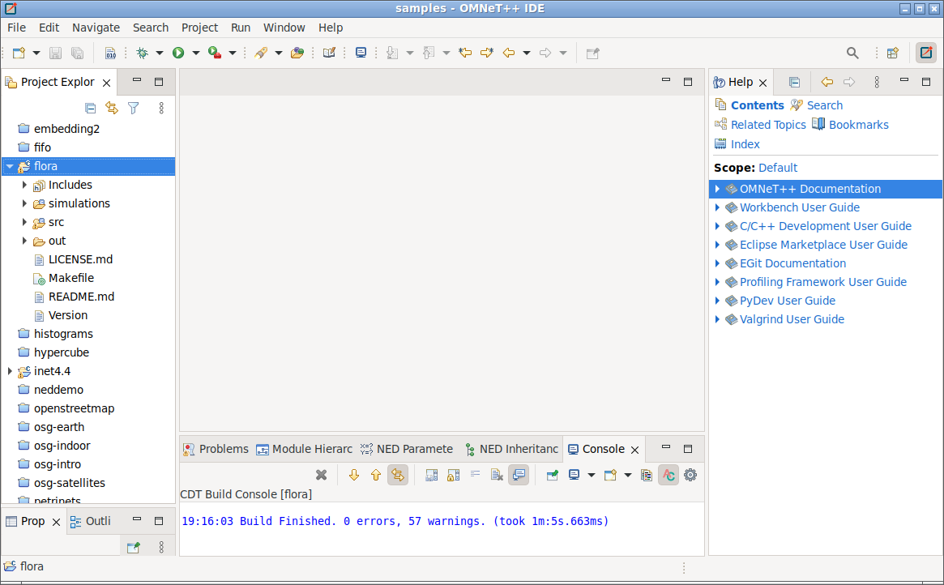This screenshot has height=585, width=944.
Task: Run the project with green play button
Action: 178,53
